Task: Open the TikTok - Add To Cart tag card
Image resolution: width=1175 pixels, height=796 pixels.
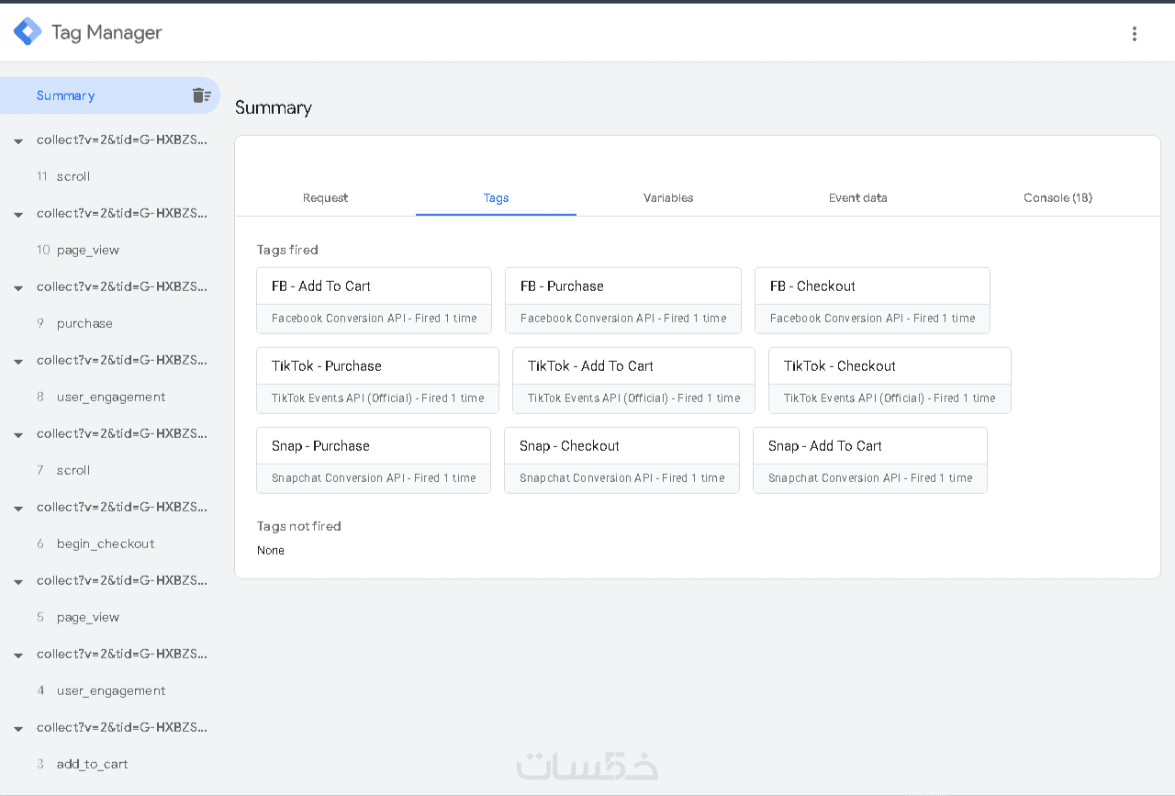Action: click(x=633, y=380)
